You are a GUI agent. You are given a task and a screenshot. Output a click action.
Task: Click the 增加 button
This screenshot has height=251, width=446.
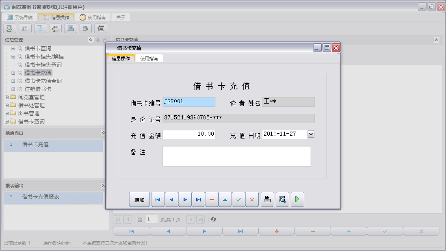(x=139, y=200)
